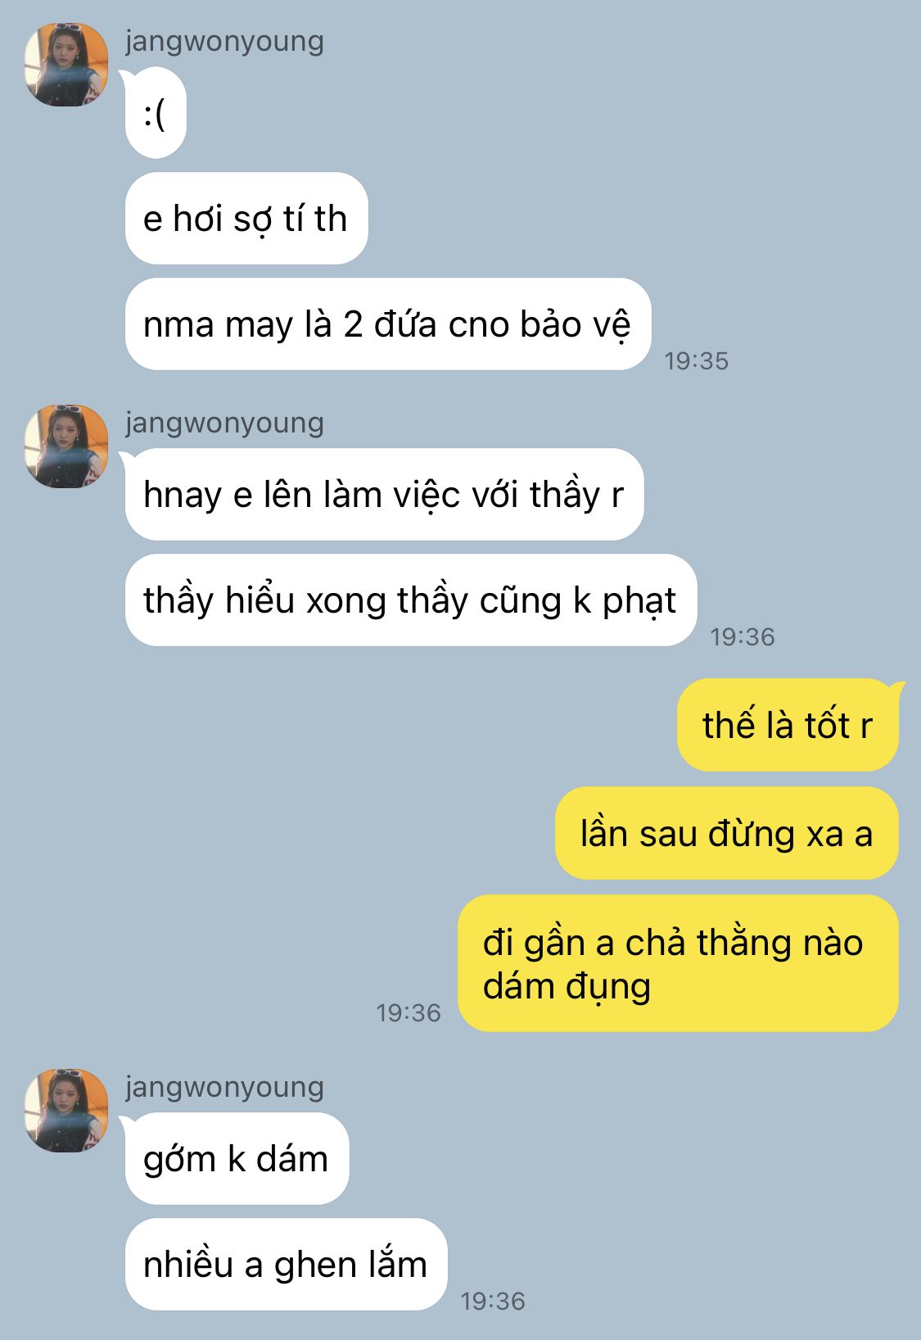This screenshot has height=1340, width=921.
Task: Tap the 19:35 timestamp
Action: [697, 361]
